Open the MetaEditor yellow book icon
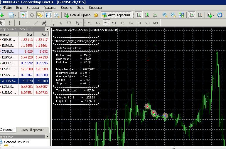This screenshot has width=226, height=149. [96, 15]
